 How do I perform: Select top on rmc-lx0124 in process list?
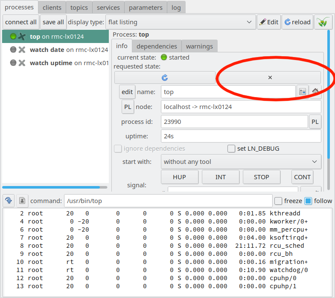click(x=55, y=37)
